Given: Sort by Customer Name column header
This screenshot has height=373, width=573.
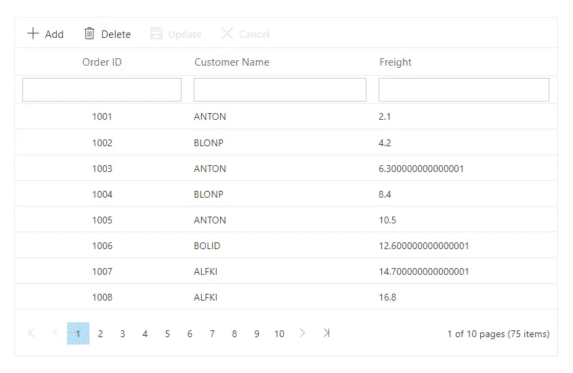Looking at the screenshot, I should tap(232, 62).
